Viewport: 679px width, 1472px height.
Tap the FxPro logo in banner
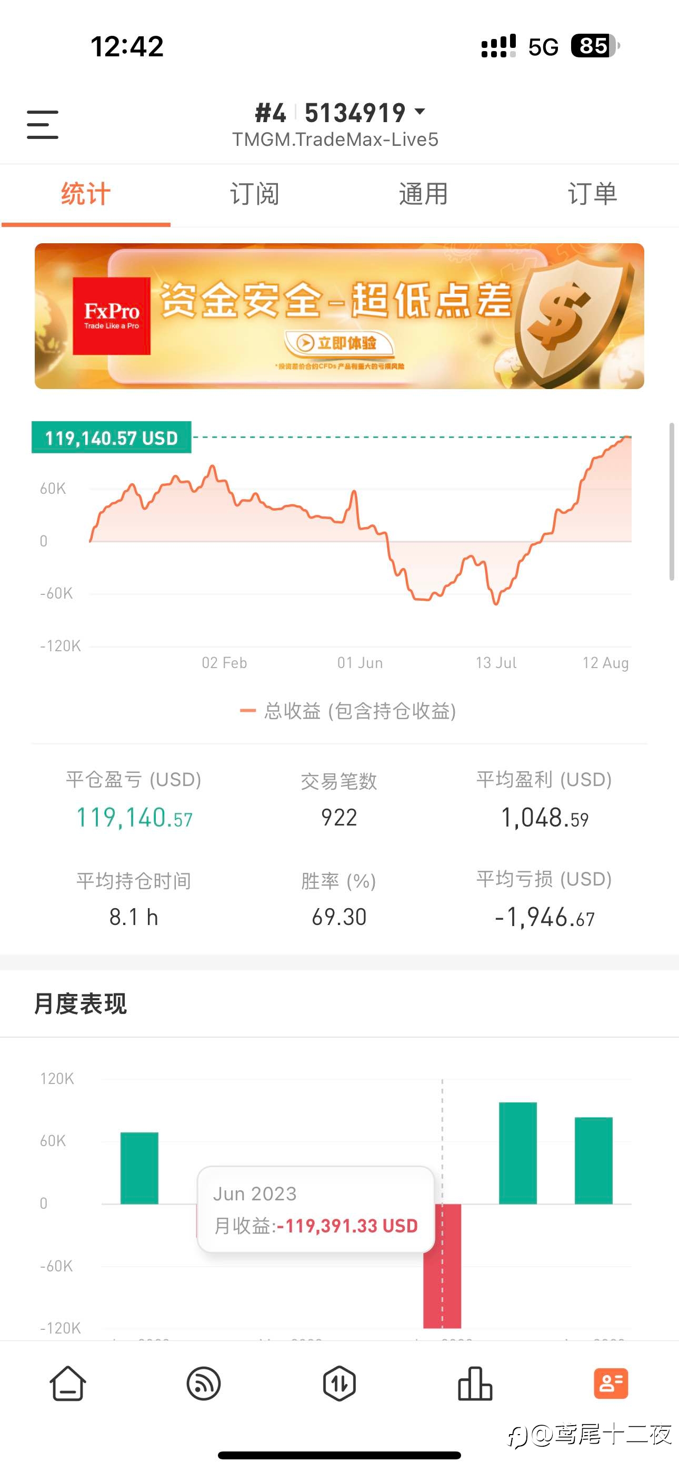(112, 316)
